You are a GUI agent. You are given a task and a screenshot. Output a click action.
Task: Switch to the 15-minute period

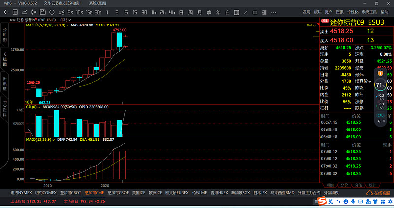[x=135, y=12]
